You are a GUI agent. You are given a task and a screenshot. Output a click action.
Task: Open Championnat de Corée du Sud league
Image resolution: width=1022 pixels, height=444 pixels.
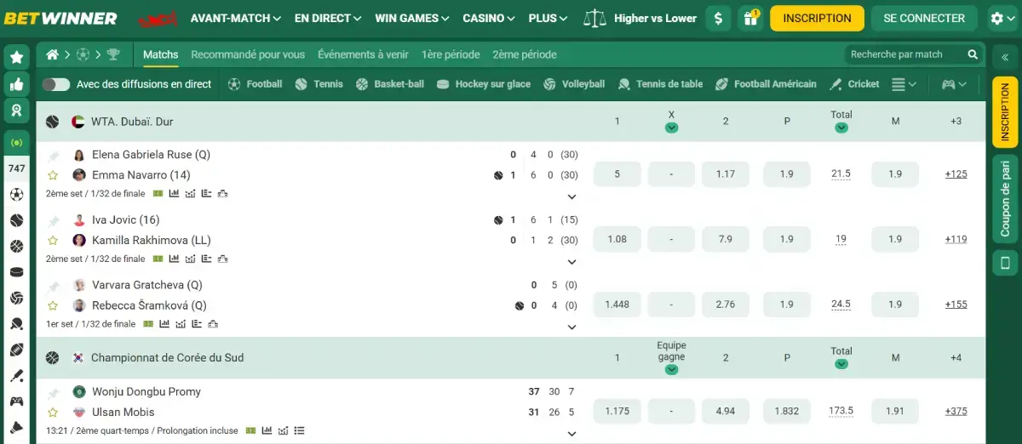[x=167, y=358]
